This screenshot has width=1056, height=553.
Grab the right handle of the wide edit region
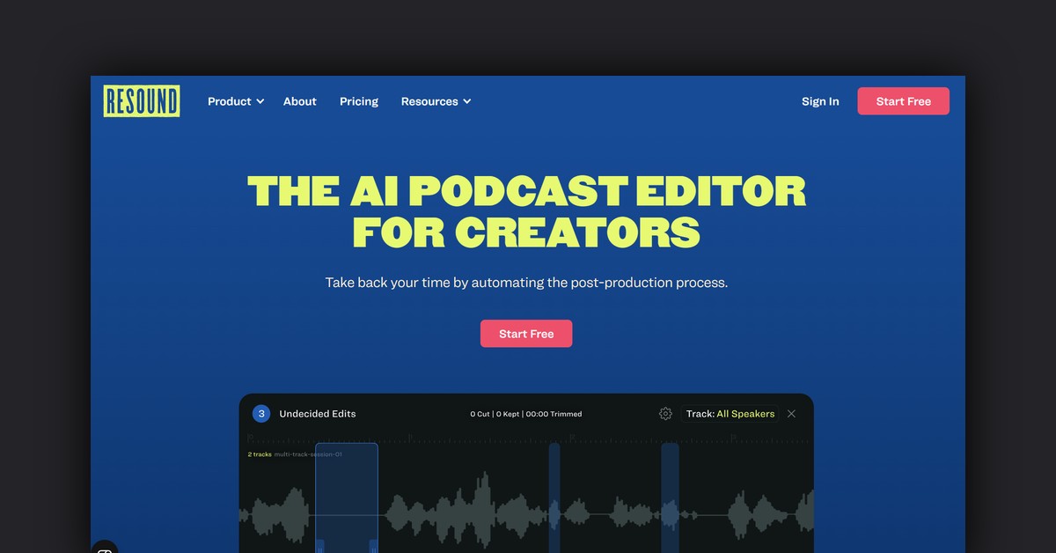pyautogui.click(x=373, y=546)
